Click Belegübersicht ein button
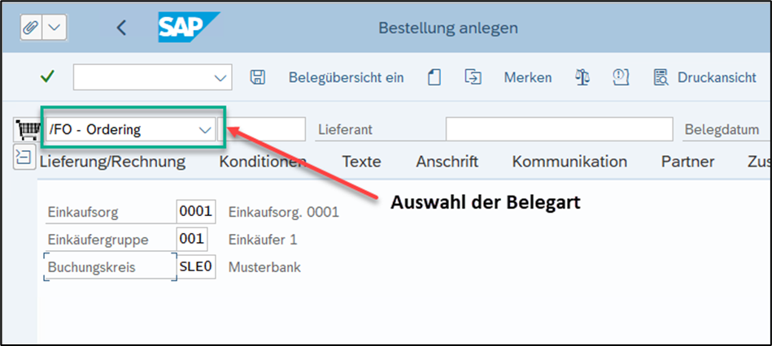 coord(347,77)
